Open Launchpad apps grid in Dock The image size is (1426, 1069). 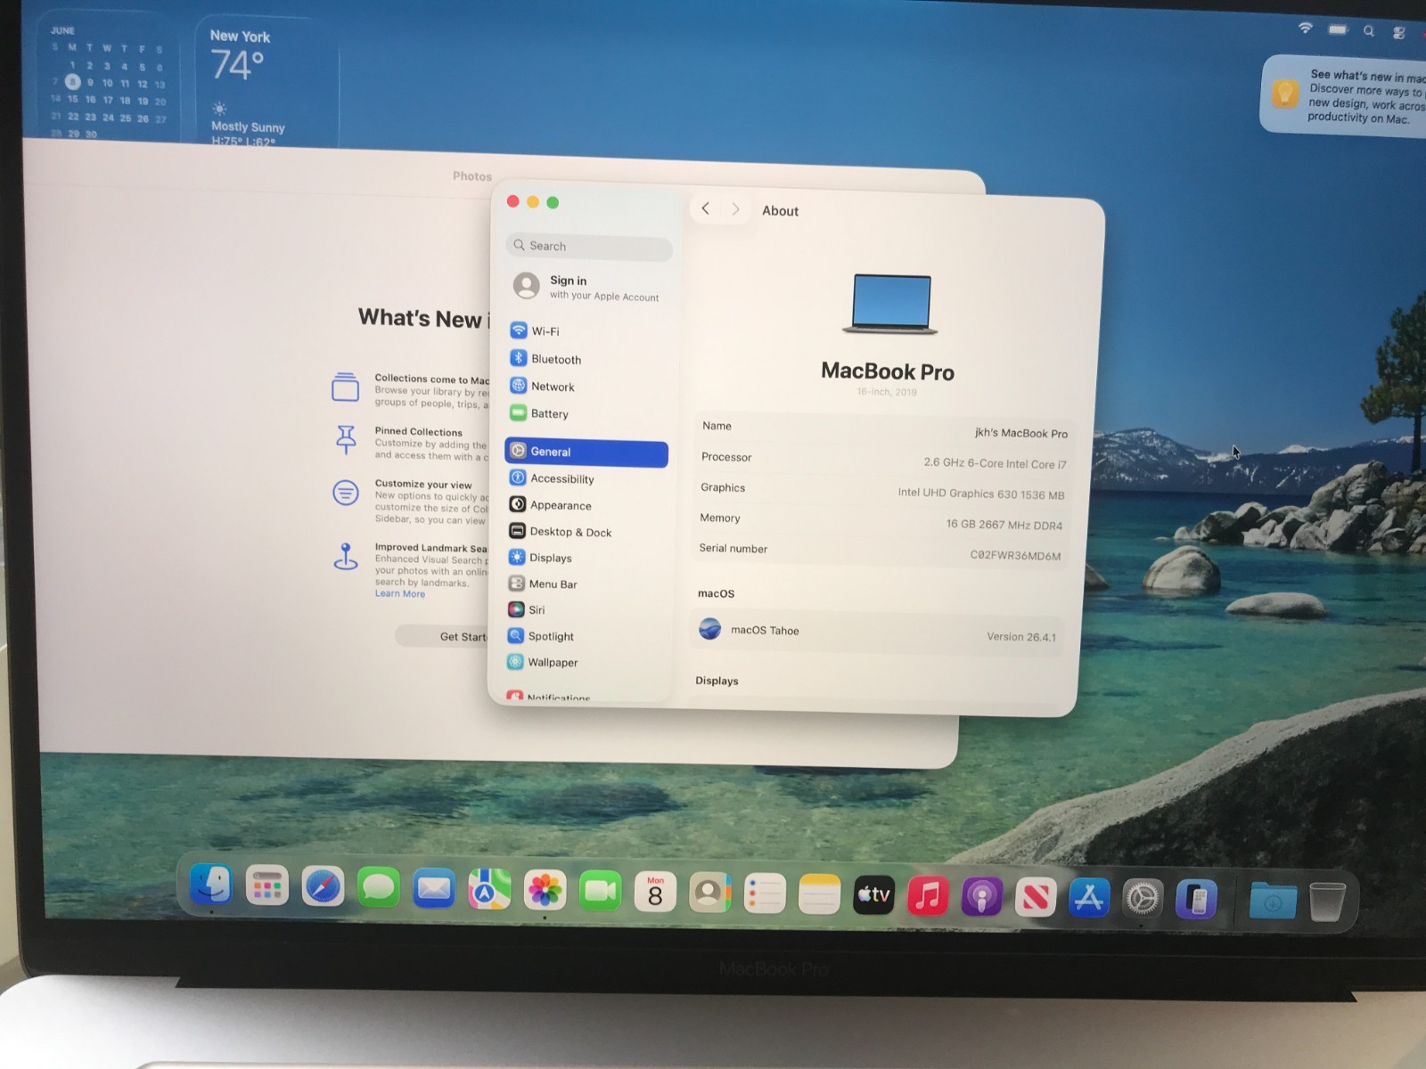pos(266,886)
